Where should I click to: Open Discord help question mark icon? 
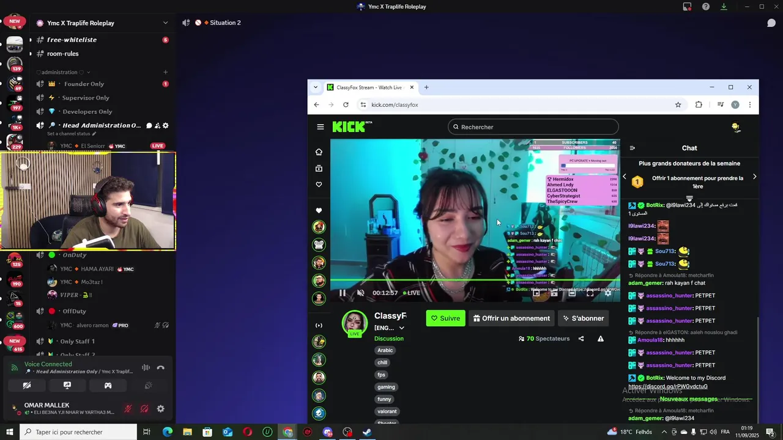(x=706, y=7)
